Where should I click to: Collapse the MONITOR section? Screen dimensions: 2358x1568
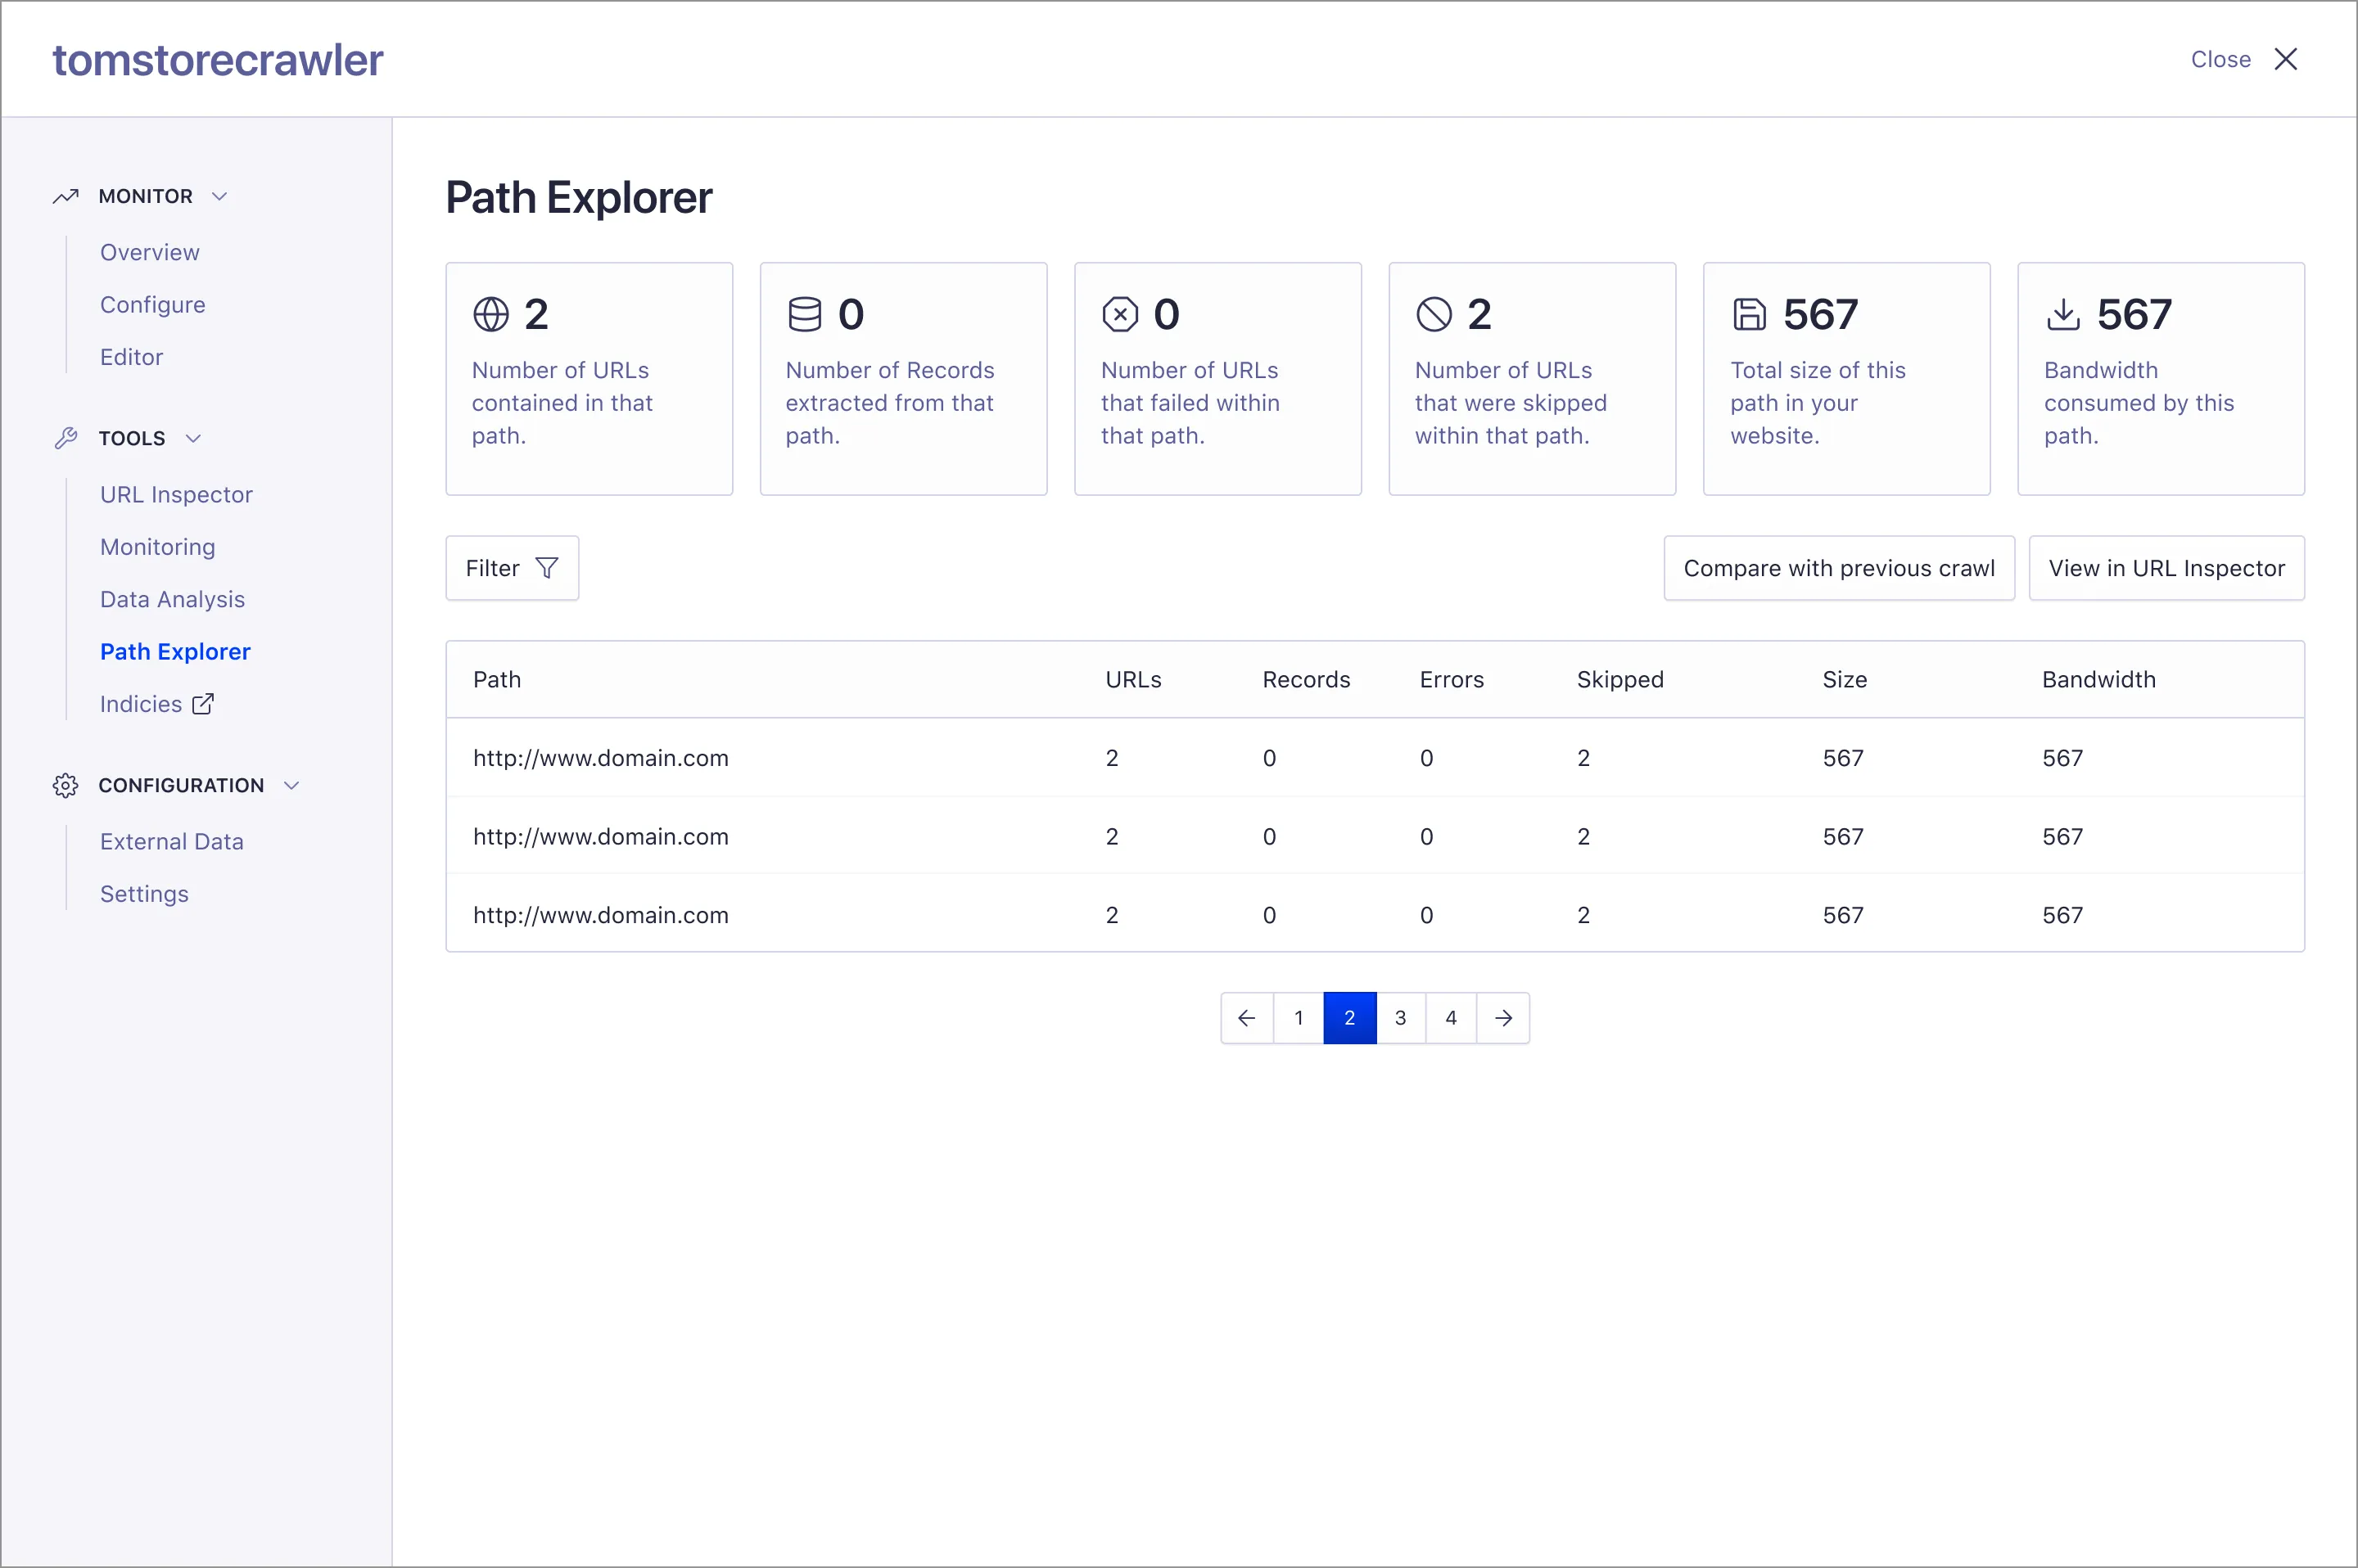[221, 196]
